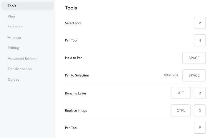Open the View shortcuts section

pos(12,16)
